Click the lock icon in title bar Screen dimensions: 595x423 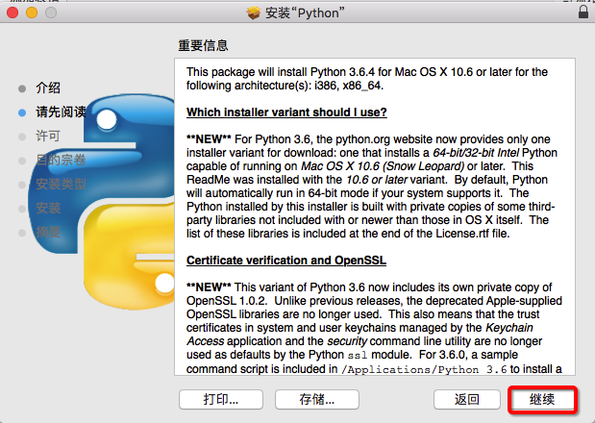point(583,12)
